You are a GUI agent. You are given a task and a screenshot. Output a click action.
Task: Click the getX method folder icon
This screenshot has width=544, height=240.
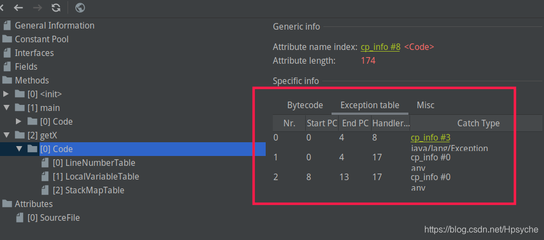20,135
